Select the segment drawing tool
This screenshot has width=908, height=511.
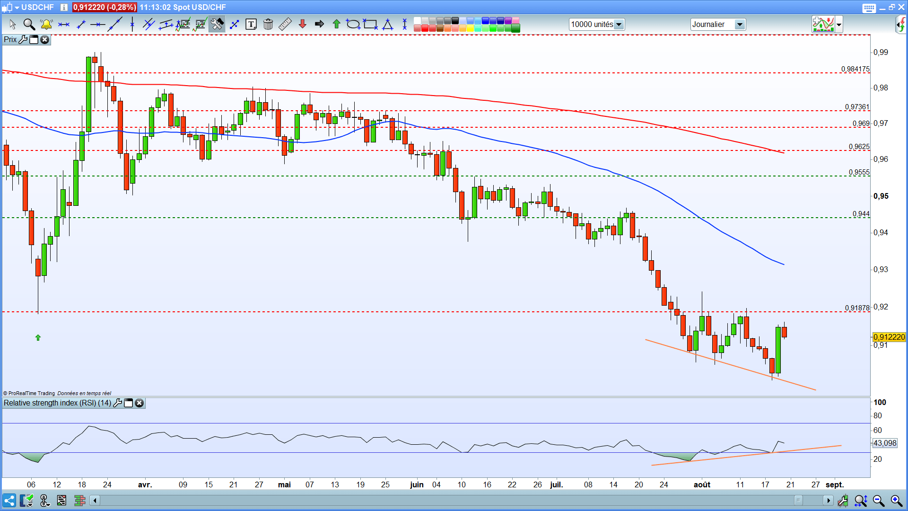81,24
